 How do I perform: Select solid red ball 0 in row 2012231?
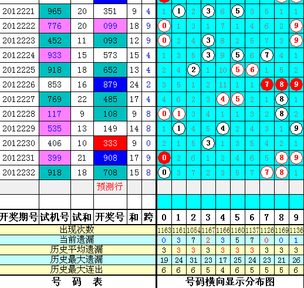pos(164,158)
